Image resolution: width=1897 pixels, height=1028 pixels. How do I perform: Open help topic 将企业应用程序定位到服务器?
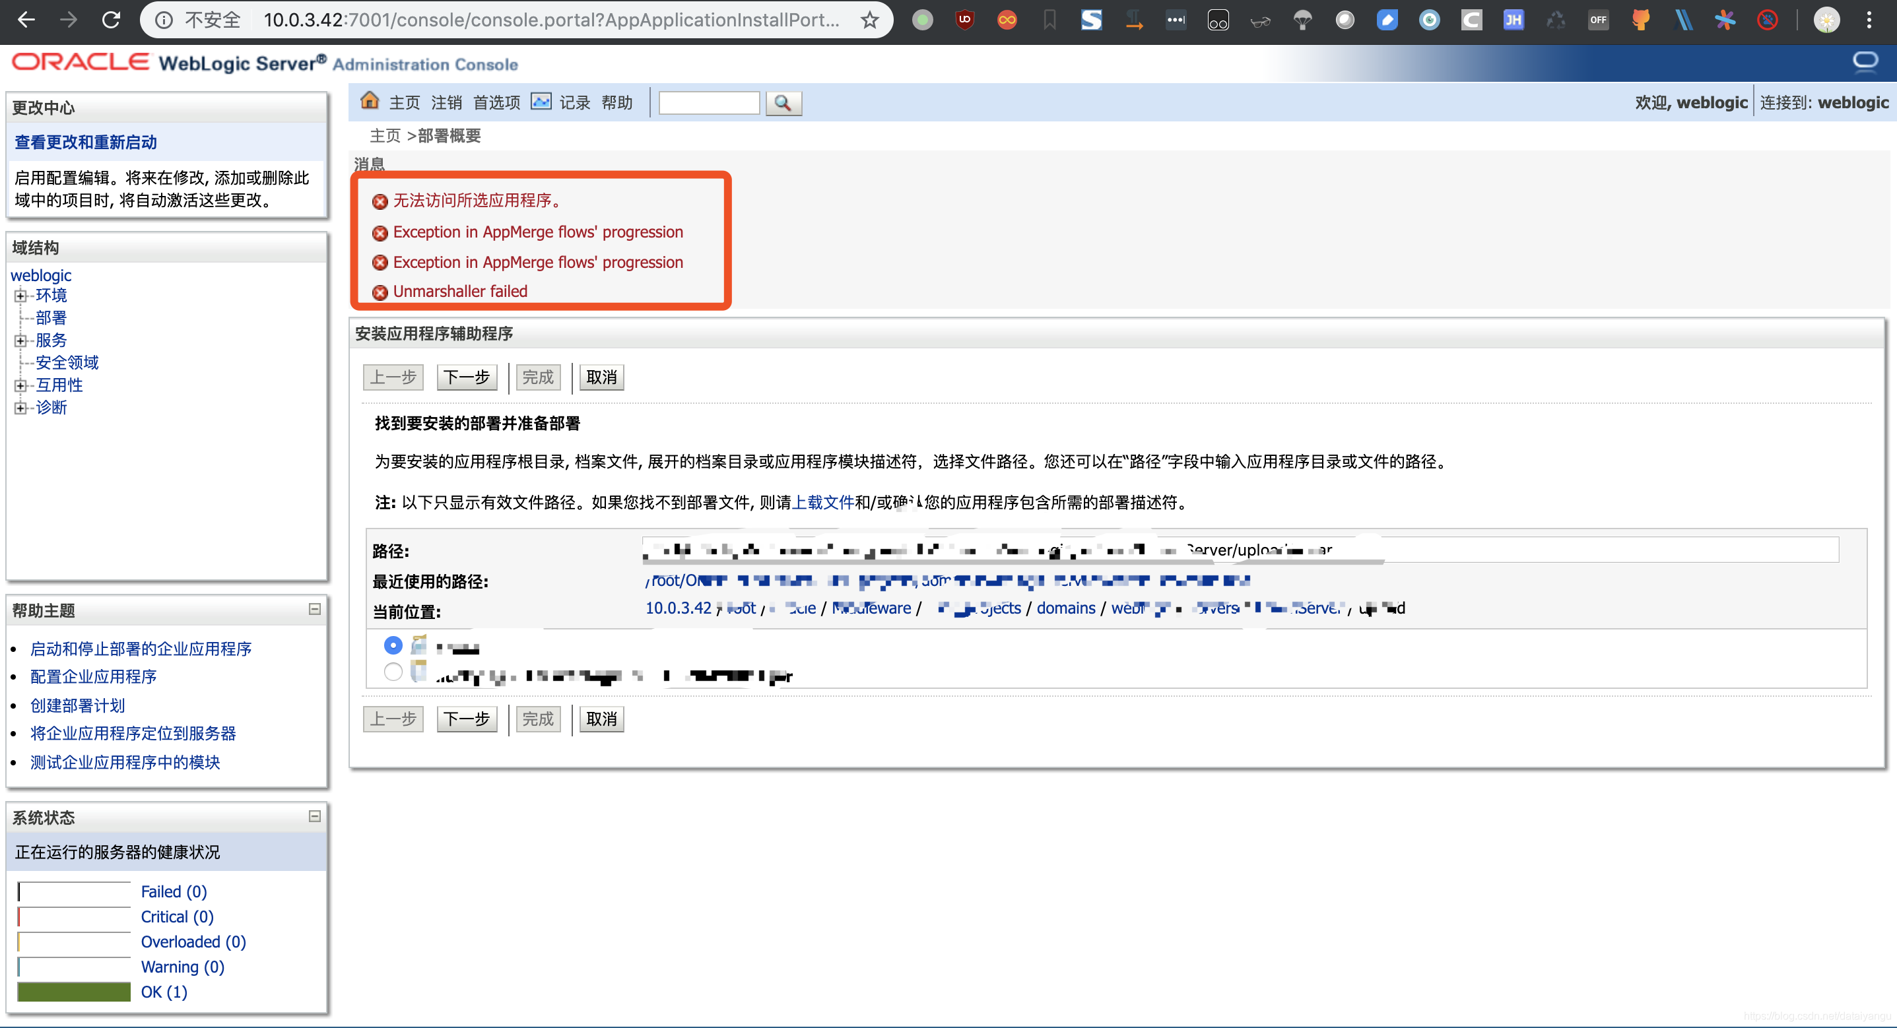coord(133,734)
